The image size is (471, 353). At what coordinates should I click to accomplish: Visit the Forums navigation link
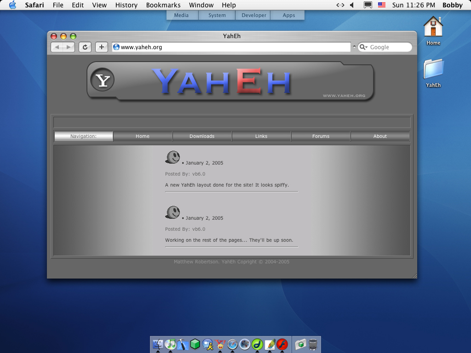(x=321, y=136)
